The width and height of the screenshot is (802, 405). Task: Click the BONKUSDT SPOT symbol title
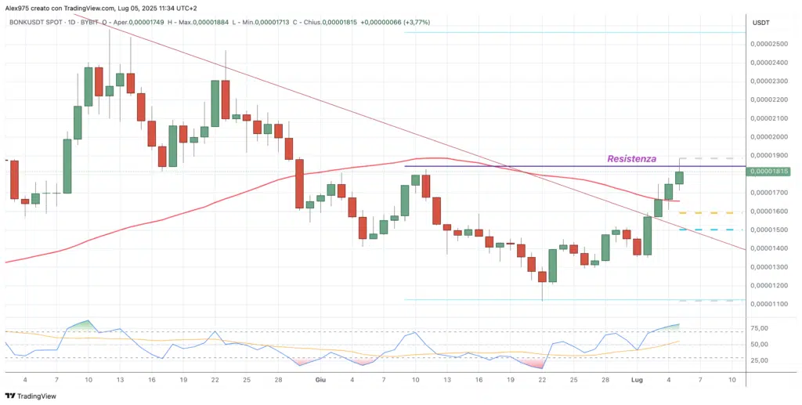pos(40,23)
